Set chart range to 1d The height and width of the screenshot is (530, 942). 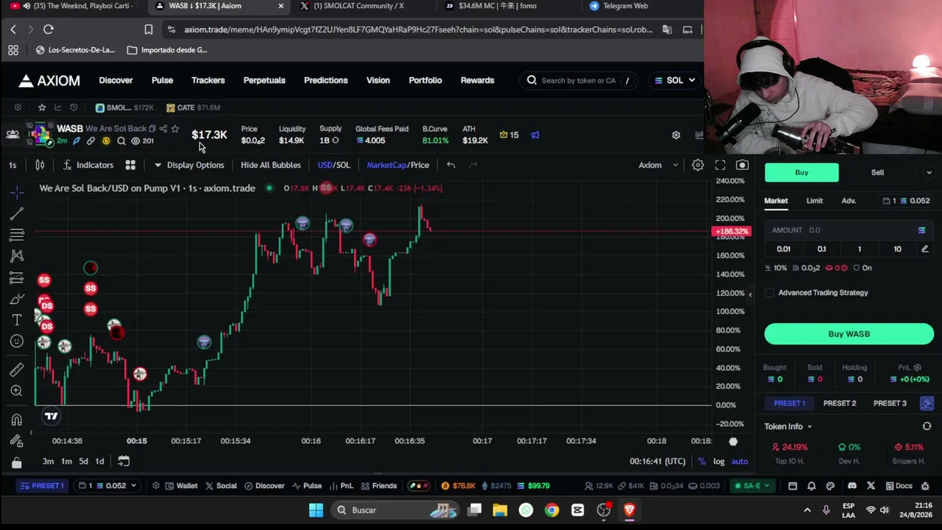(x=99, y=462)
